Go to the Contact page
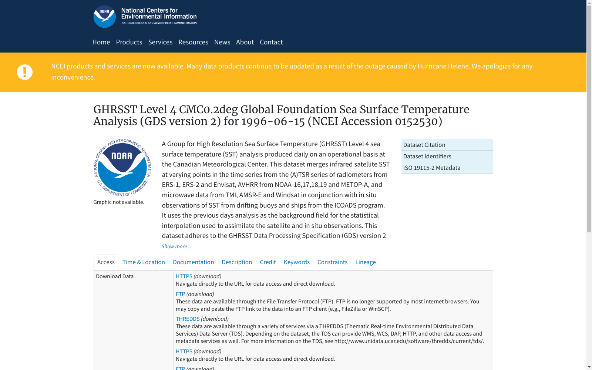This screenshot has height=370, width=592. pos(271,42)
